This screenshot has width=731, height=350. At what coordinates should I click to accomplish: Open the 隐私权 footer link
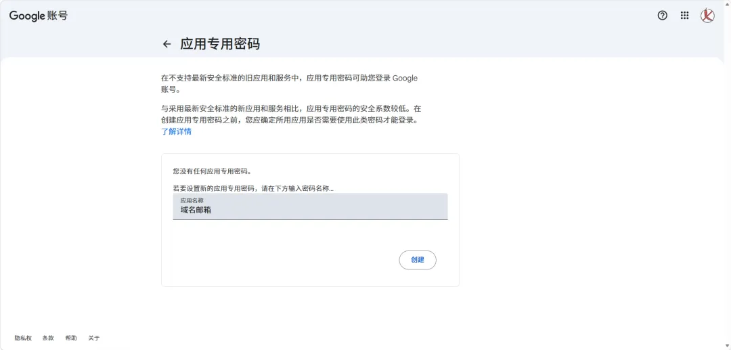pyautogui.click(x=23, y=338)
